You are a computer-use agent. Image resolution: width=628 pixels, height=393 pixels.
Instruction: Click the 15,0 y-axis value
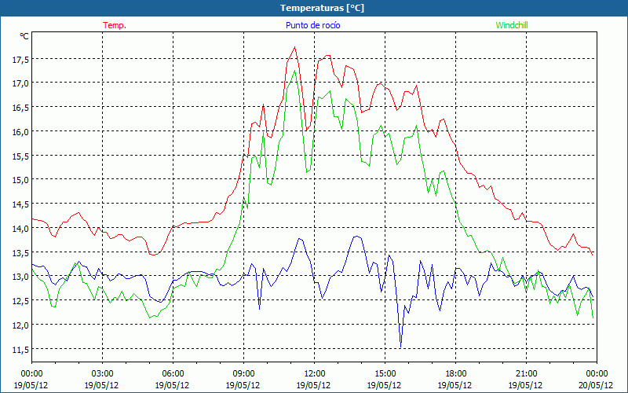[20, 180]
